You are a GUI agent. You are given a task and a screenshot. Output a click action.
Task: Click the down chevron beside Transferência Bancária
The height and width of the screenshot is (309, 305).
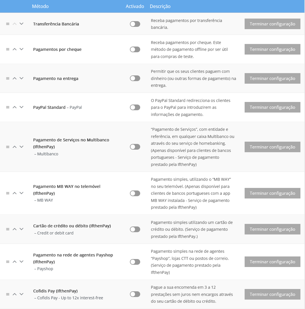pyautogui.click(x=21, y=24)
